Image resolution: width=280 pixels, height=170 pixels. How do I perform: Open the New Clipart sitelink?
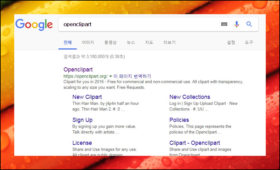pyautogui.click(x=87, y=97)
